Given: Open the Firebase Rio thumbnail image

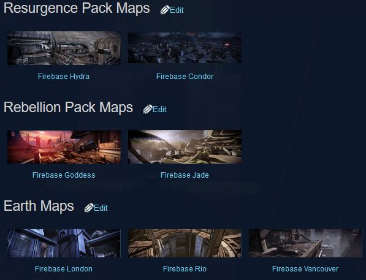Looking at the screenshot, I should pos(185,243).
